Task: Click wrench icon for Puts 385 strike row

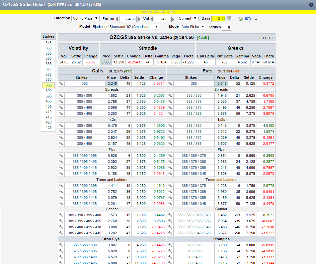Action: (x=170, y=83)
